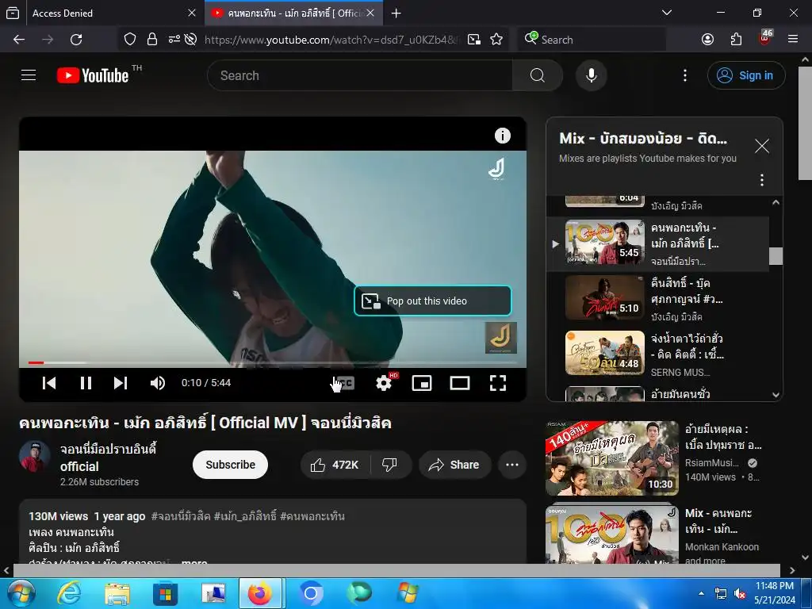Go to the YouTube home logo
The image size is (812, 609).
[x=93, y=75]
